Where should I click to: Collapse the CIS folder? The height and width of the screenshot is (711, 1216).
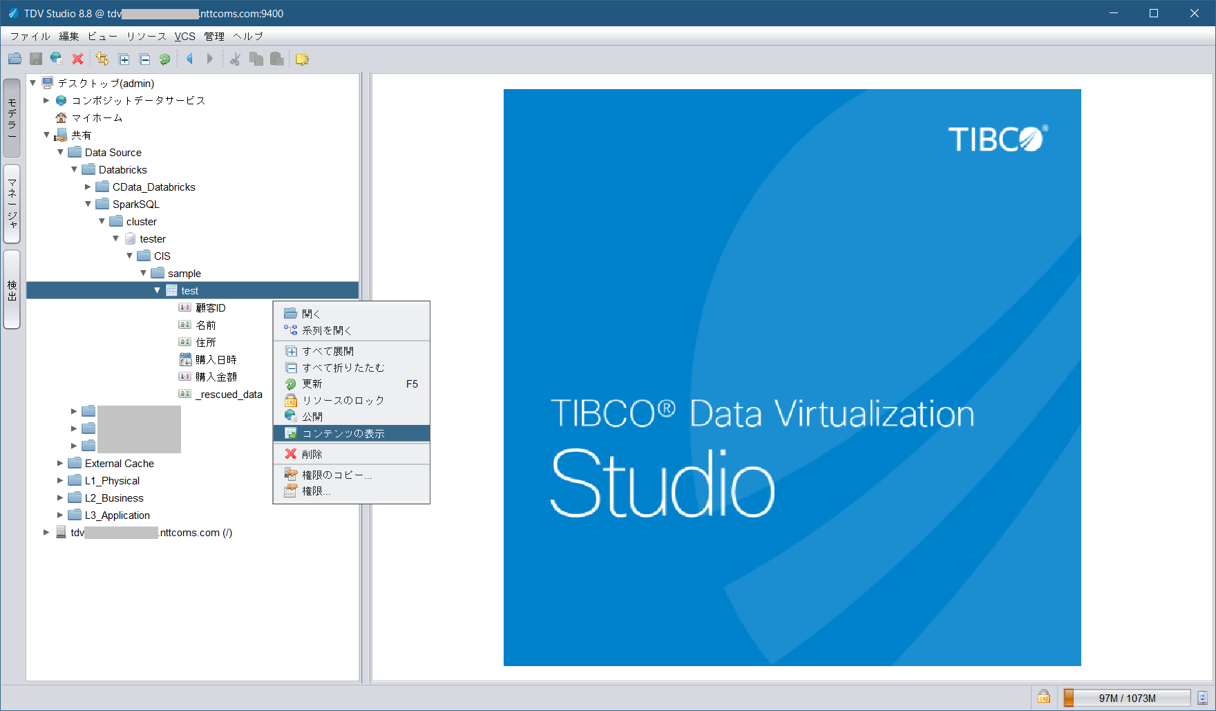coord(129,256)
